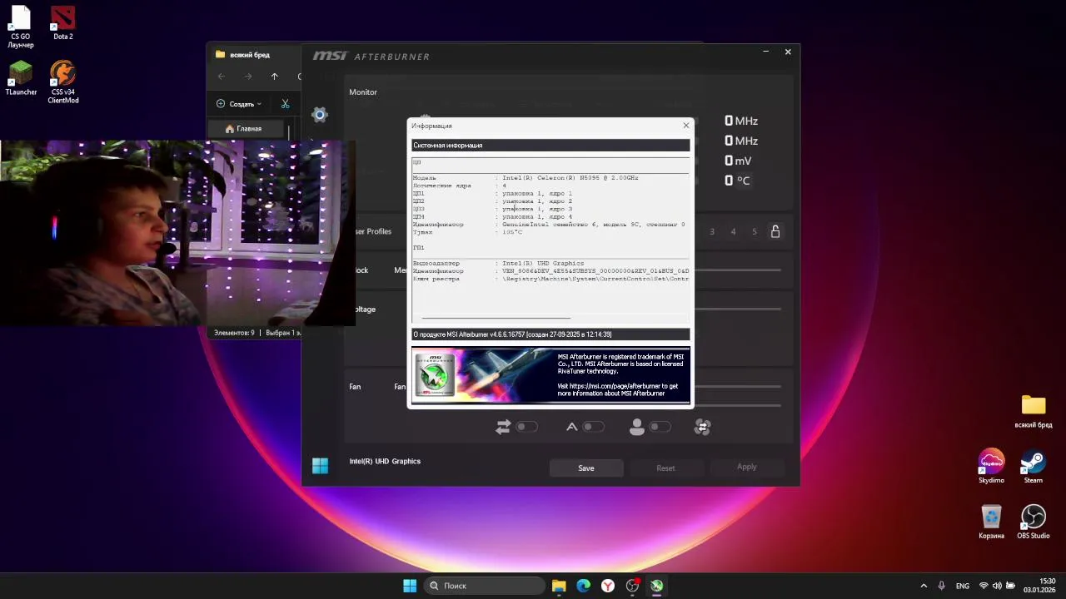1066x599 pixels.
Task: Click Reset button in Afterburner
Action: click(x=665, y=468)
